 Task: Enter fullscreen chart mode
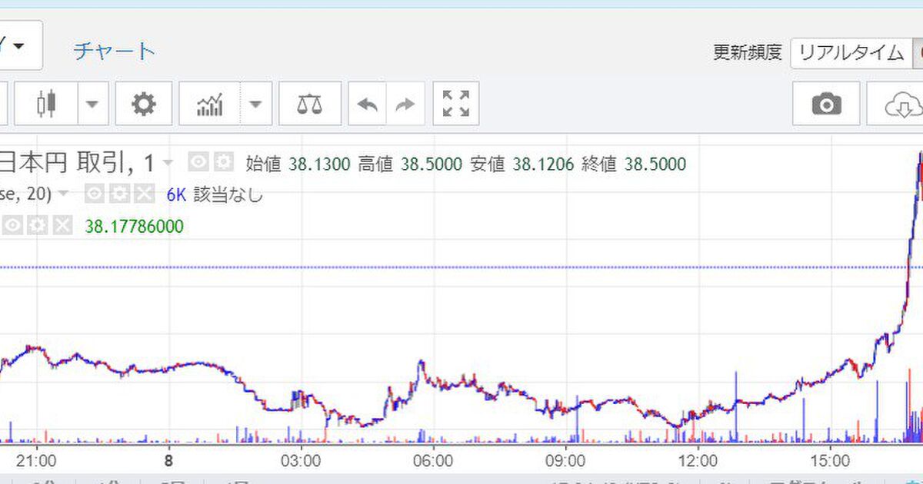pos(456,104)
